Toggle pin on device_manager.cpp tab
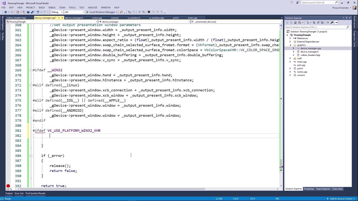358x201 pixels. pos(58,18)
